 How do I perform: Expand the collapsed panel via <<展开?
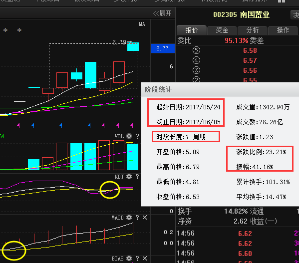click(x=162, y=13)
